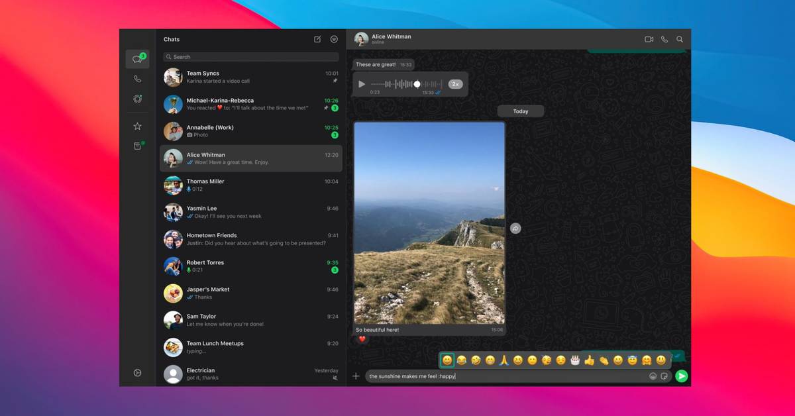Open the Team Syncs chat

[251, 77]
